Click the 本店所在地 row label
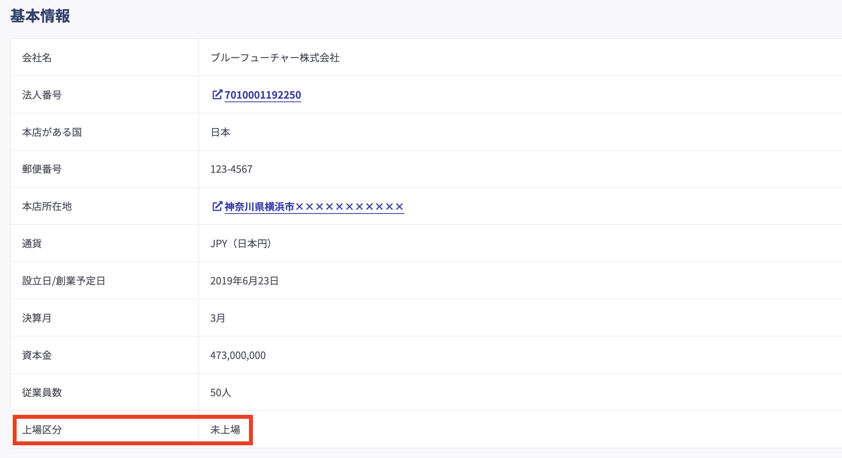 pyautogui.click(x=47, y=206)
